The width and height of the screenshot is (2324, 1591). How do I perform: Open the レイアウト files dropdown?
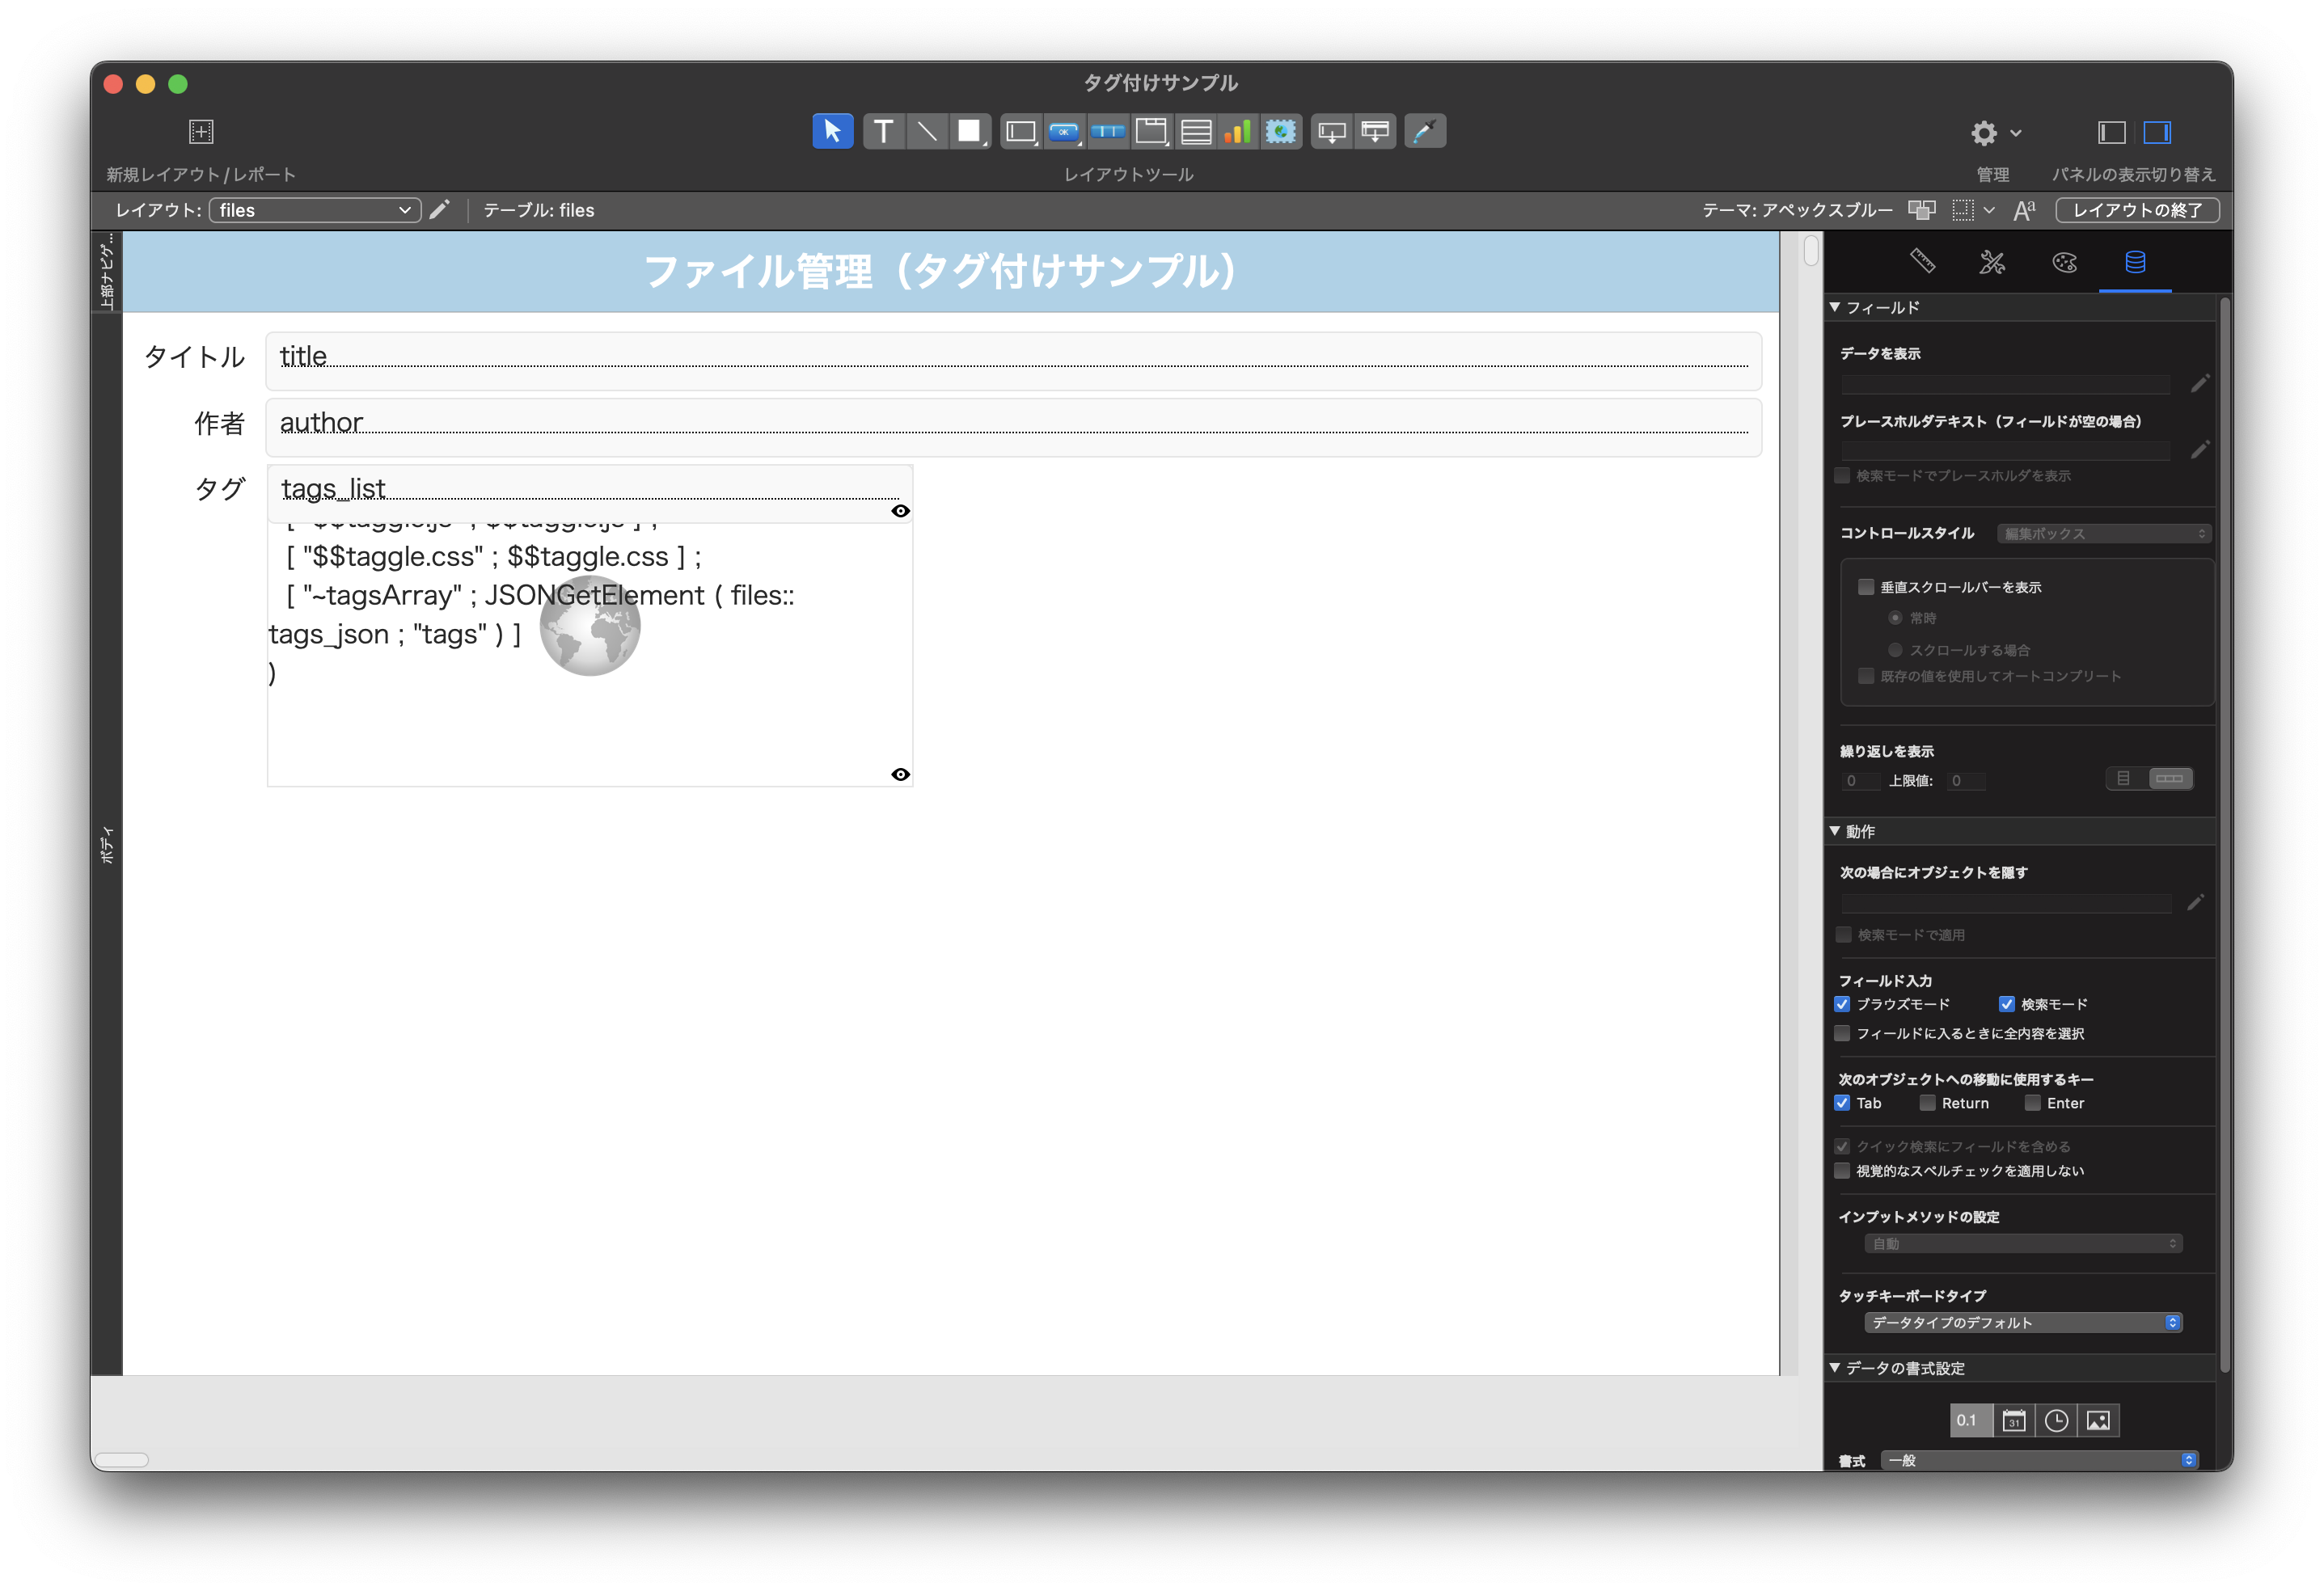pyautogui.click(x=315, y=210)
